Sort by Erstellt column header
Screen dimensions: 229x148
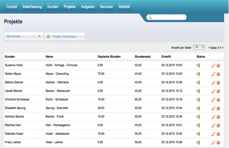[x=166, y=56]
